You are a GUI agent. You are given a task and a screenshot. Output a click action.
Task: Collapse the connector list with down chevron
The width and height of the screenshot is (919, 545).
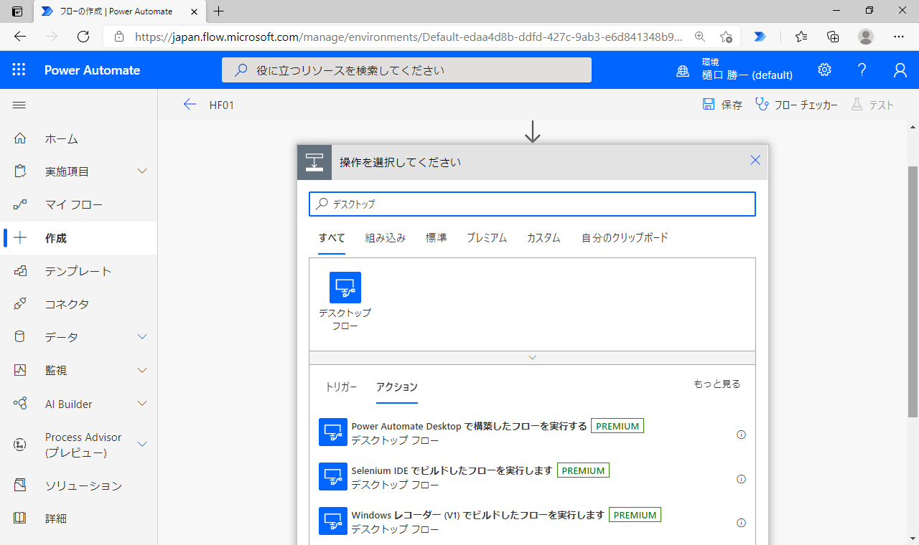532,357
